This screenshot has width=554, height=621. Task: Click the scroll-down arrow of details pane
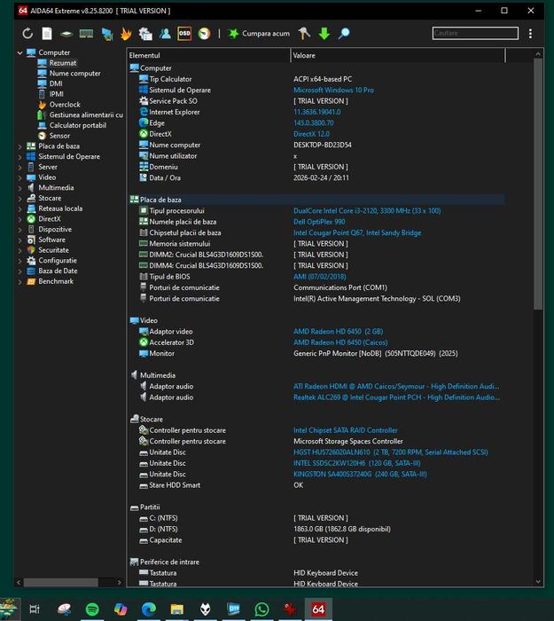point(538,581)
